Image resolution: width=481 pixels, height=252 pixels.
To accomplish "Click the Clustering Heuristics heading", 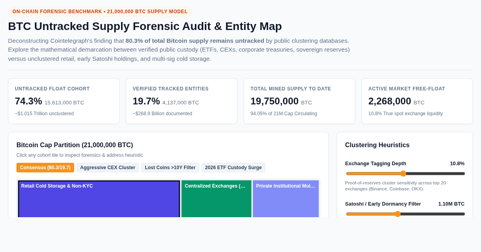I will click(x=377, y=145).
